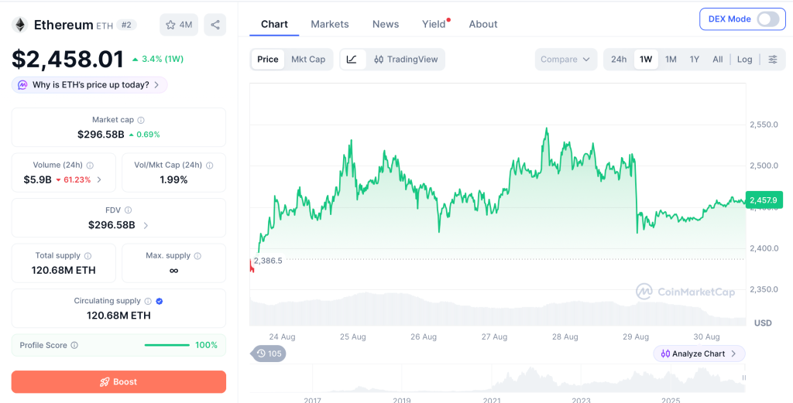Open the Markets tab
This screenshot has height=403, width=793.
(330, 24)
